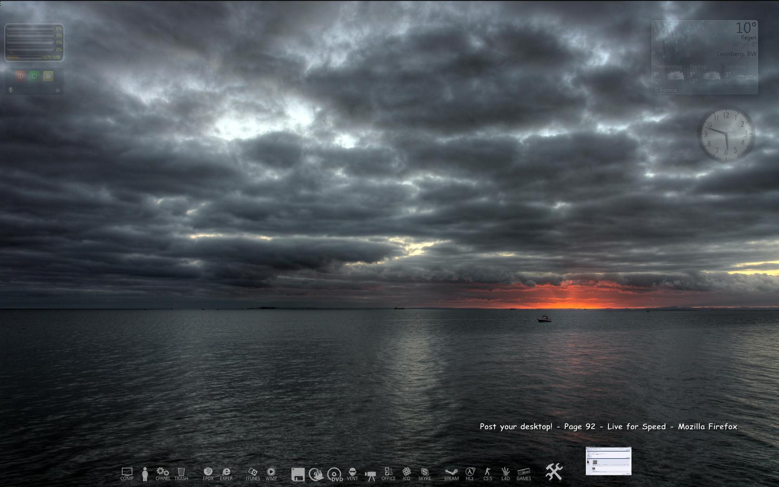Select the Freitag forecast in weather gadget
Image resolution: width=779 pixels, height=487 pixels.
tap(705, 75)
